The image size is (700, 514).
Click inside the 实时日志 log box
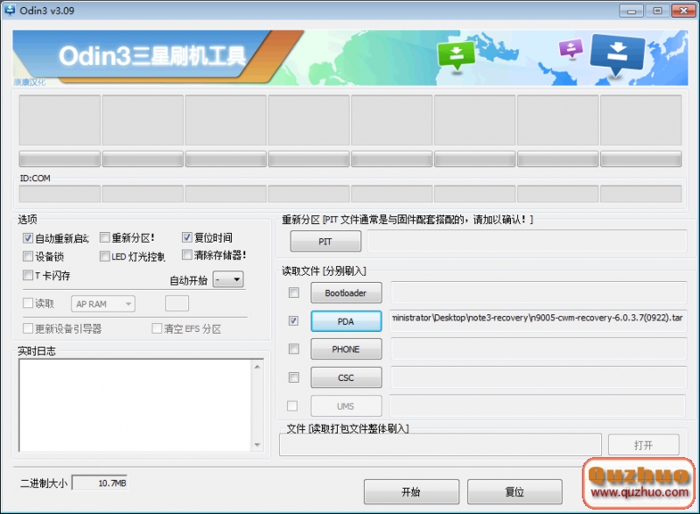[x=136, y=405]
